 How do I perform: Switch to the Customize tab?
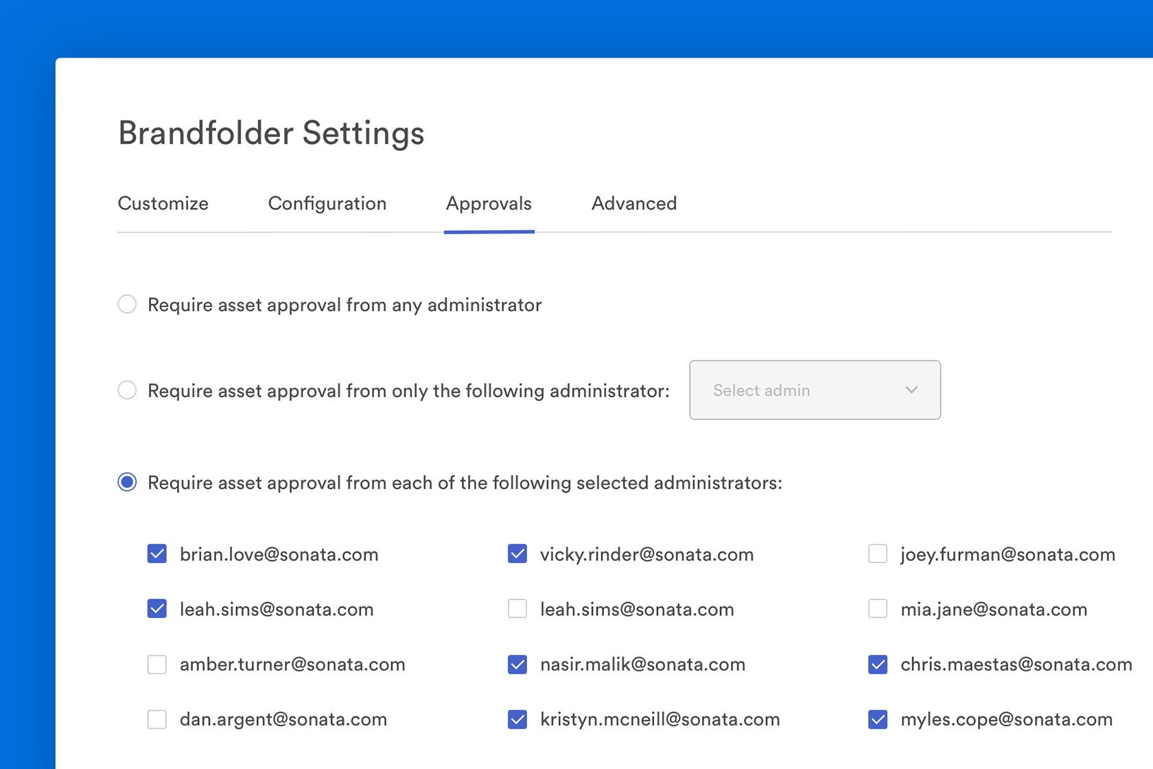[x=163, y=203]
